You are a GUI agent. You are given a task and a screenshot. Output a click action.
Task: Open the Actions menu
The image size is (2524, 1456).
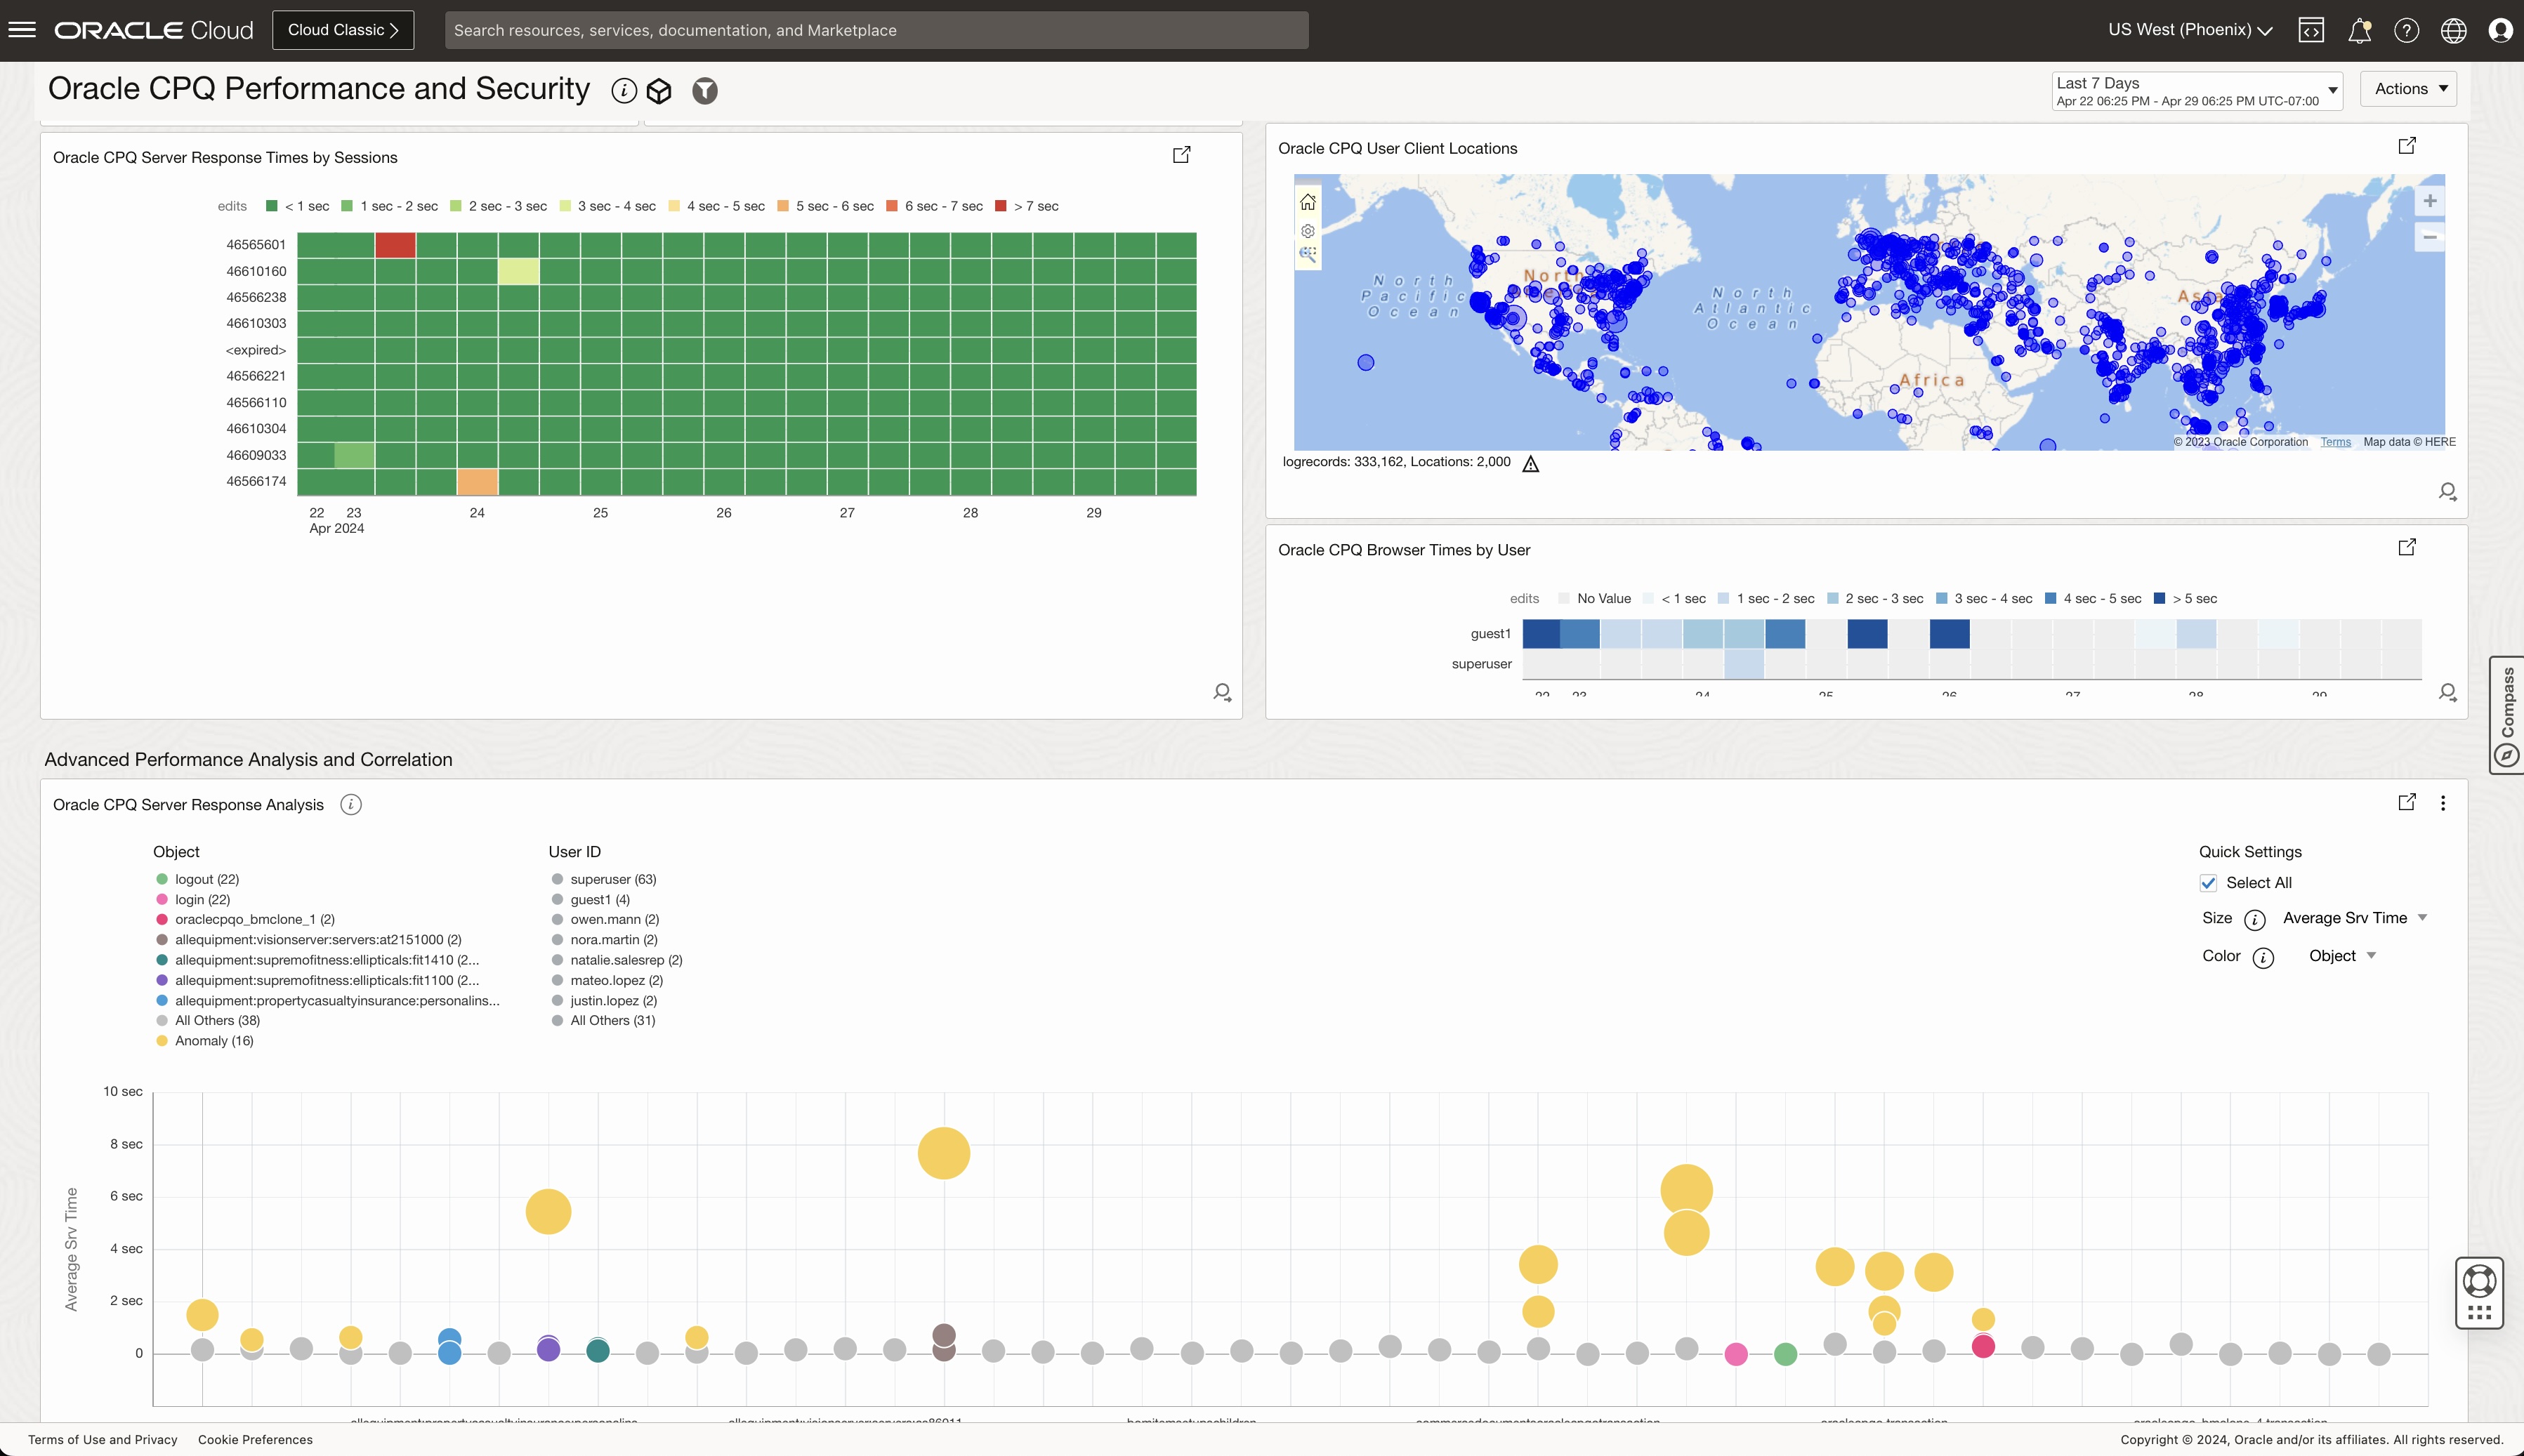pyautogui.click(x=2408, y=88)
